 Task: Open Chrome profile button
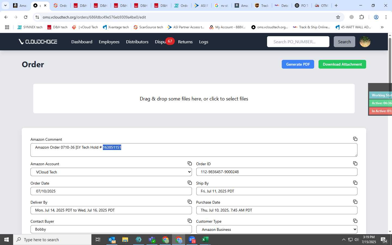tap(376, 17)
